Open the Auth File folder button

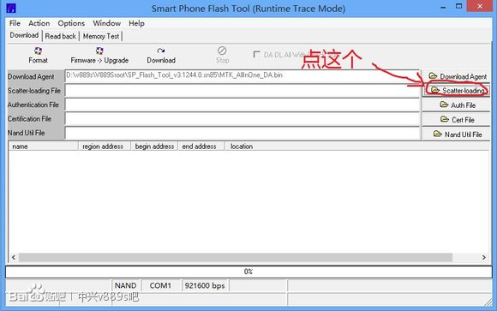click(457, 105)
